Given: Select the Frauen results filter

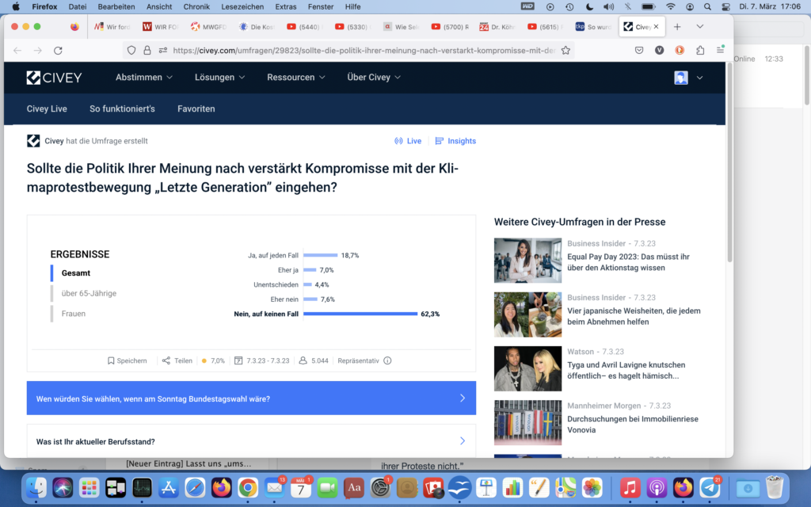Looking at the screenshot, I should 74,314.
